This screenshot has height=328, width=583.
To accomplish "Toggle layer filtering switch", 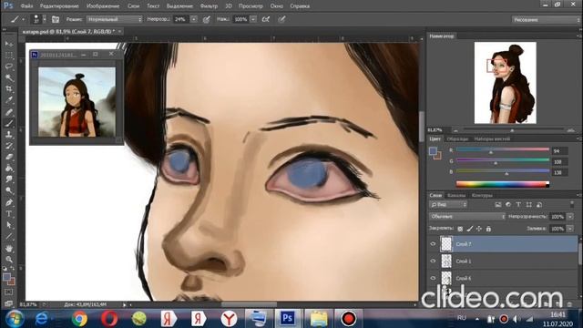I will (572, 204).
